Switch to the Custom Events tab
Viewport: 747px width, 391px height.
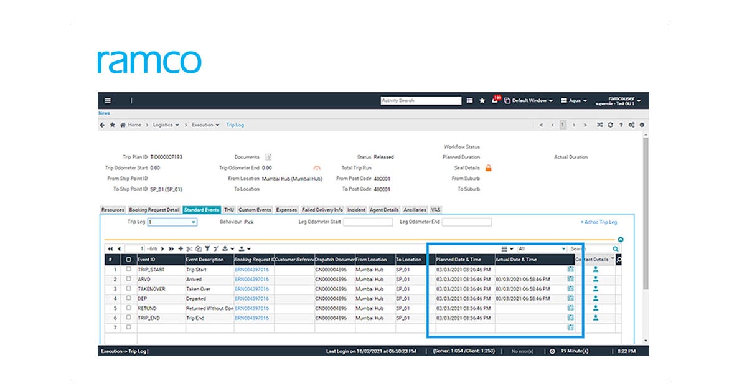(x=255, y=210)
